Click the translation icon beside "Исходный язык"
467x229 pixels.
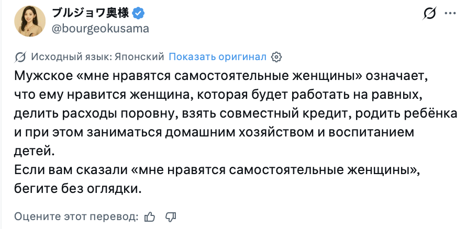pyautogui.click(x=21, y=56)
